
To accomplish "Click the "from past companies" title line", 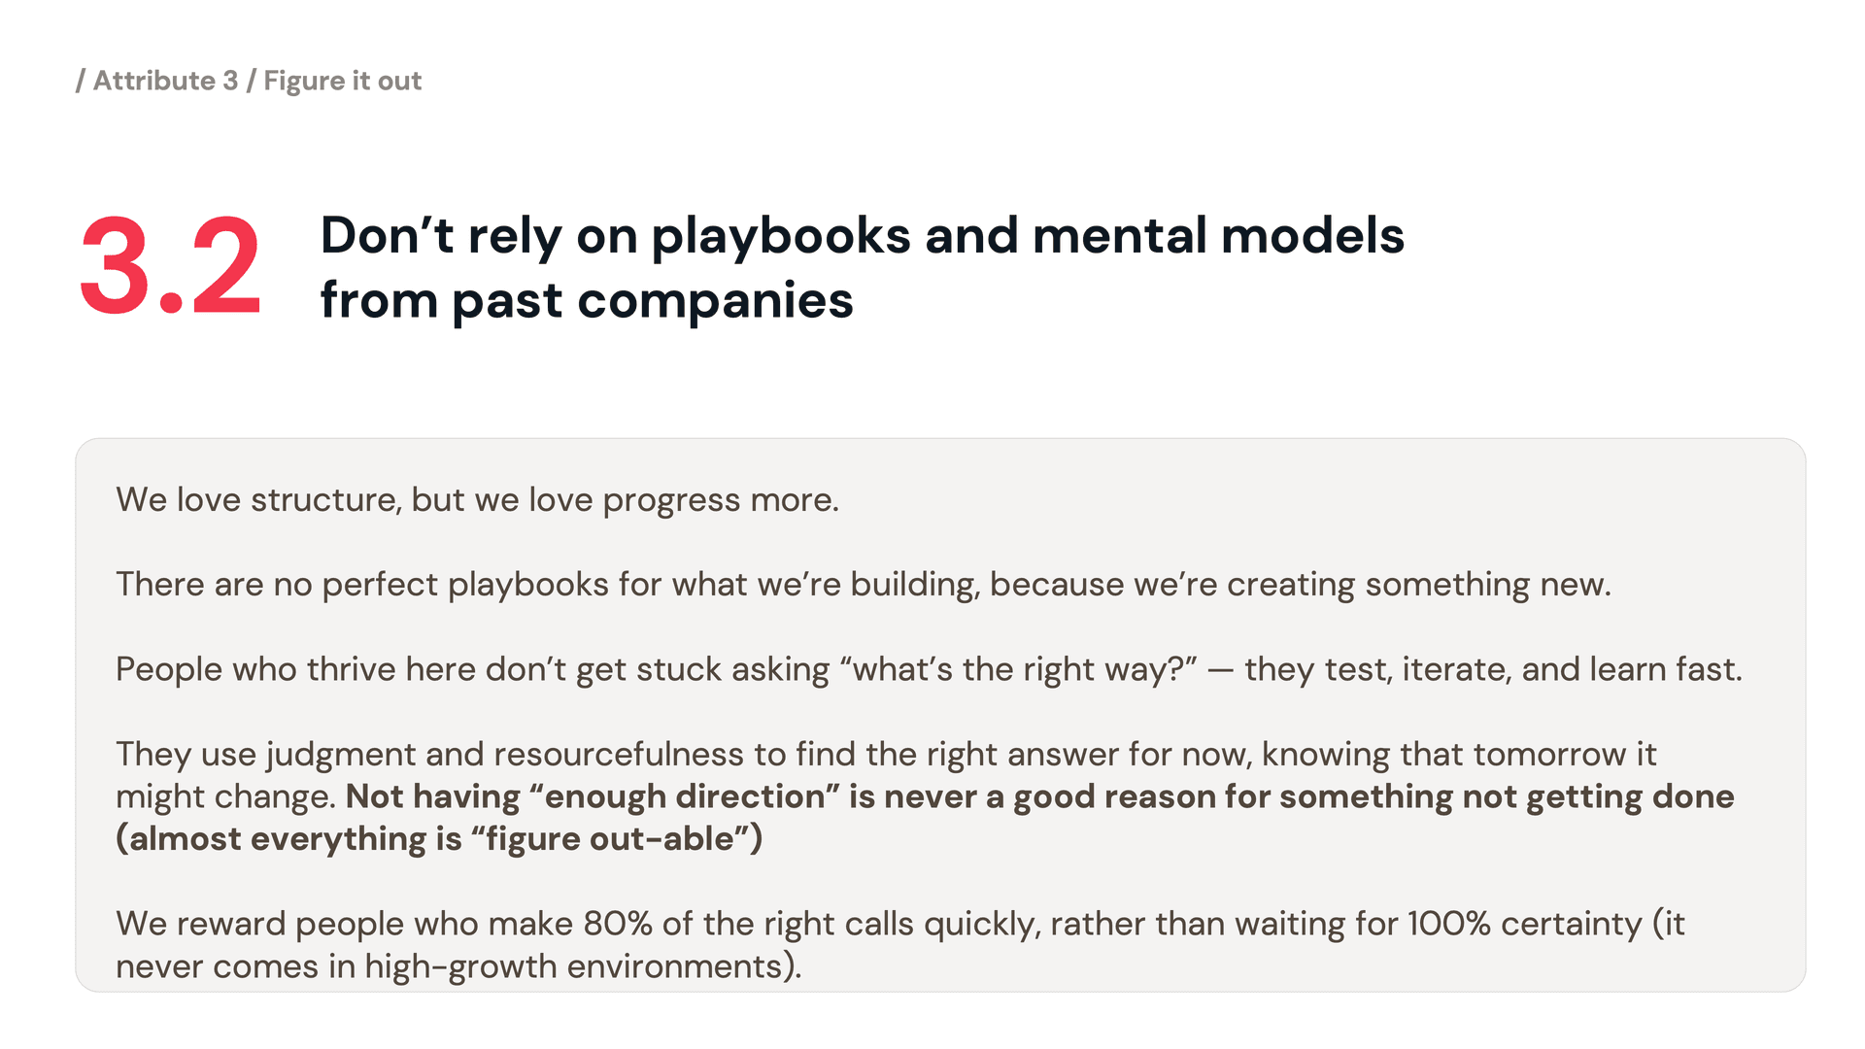I will tap(587, 300).
